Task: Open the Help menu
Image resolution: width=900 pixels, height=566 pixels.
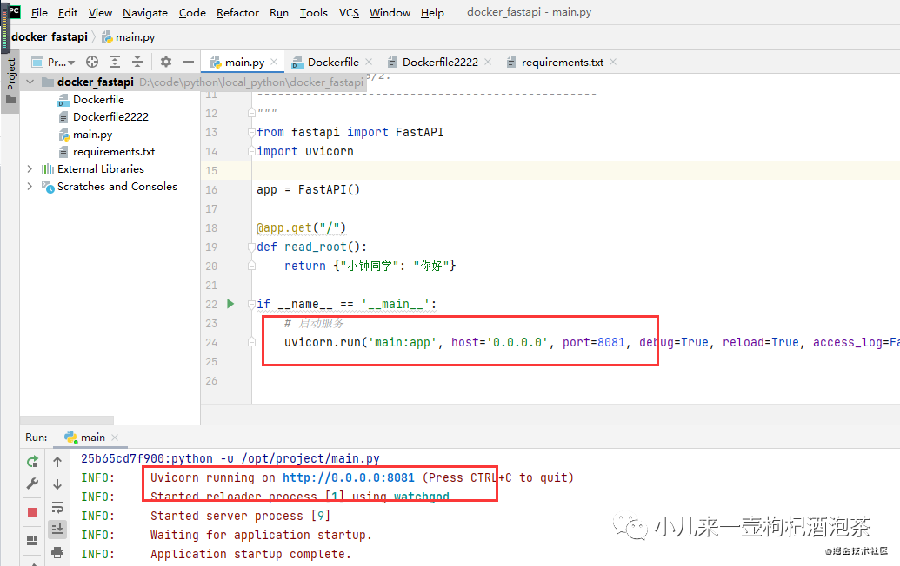Action: coord(432,13)
